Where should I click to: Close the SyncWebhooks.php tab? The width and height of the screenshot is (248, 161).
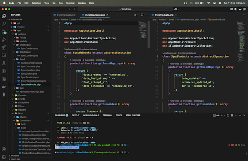click(x=107, y=15)
